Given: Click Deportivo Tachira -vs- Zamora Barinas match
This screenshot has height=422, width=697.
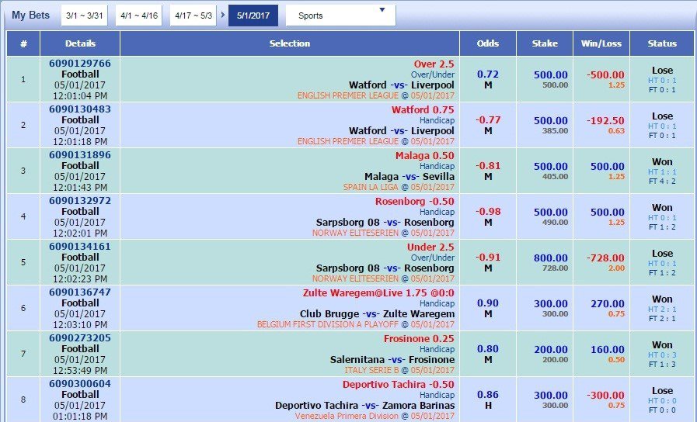Looking at the screenshot, I should [364, 405].
